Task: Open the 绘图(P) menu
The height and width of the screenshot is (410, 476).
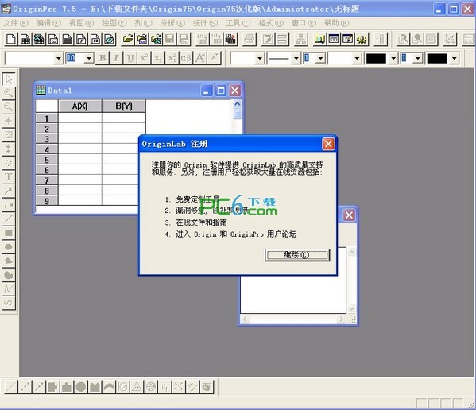Action: click(114, 23)
